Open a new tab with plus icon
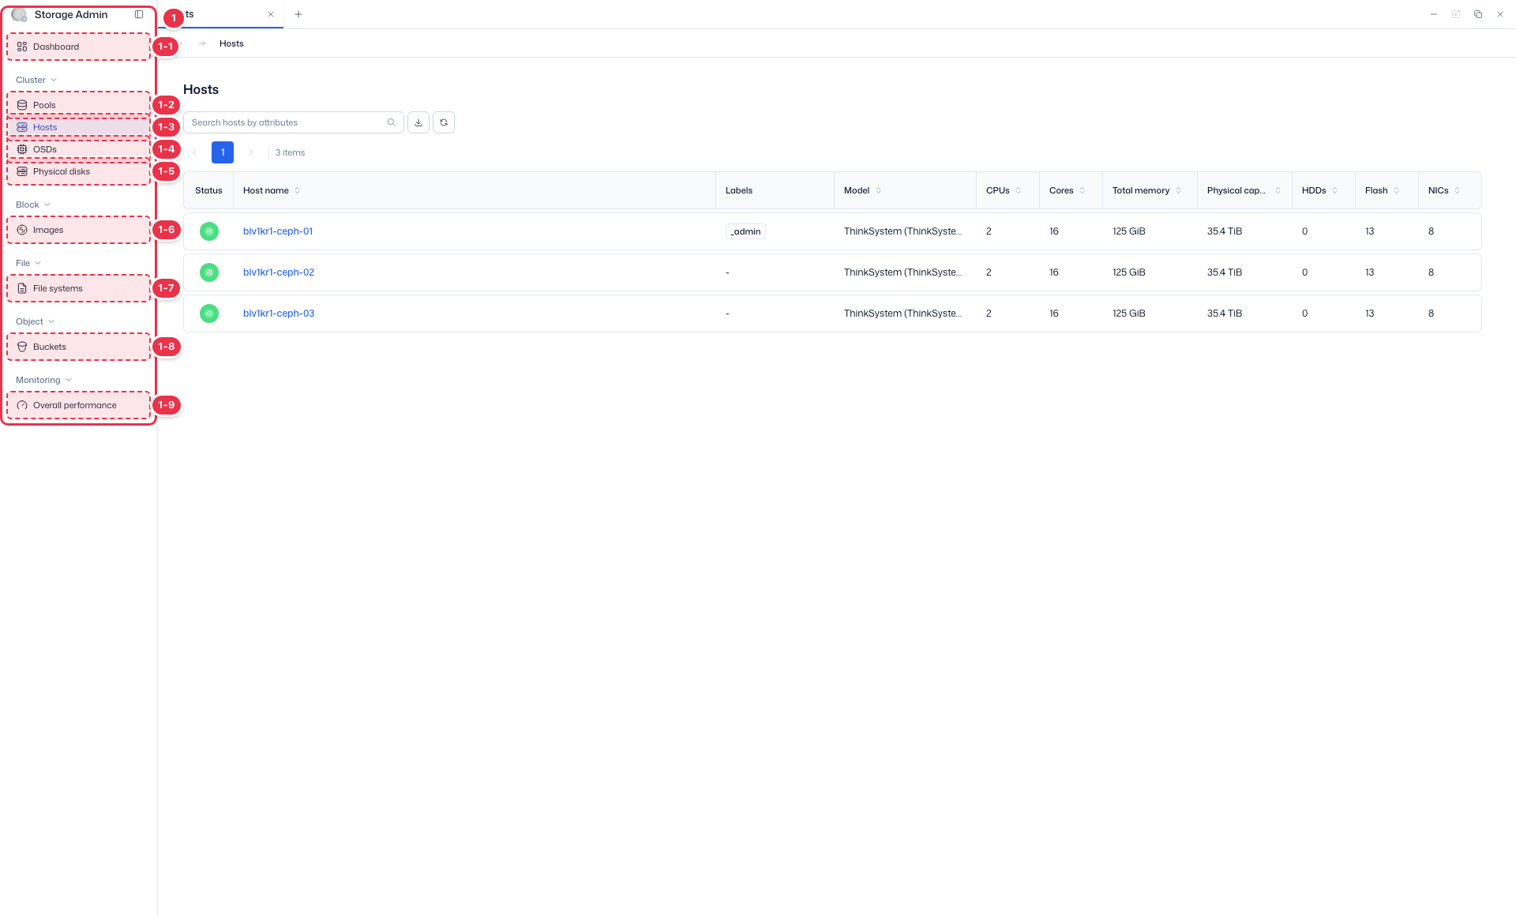This screenshot has width=1516, height=916. (x=298, y=14)
